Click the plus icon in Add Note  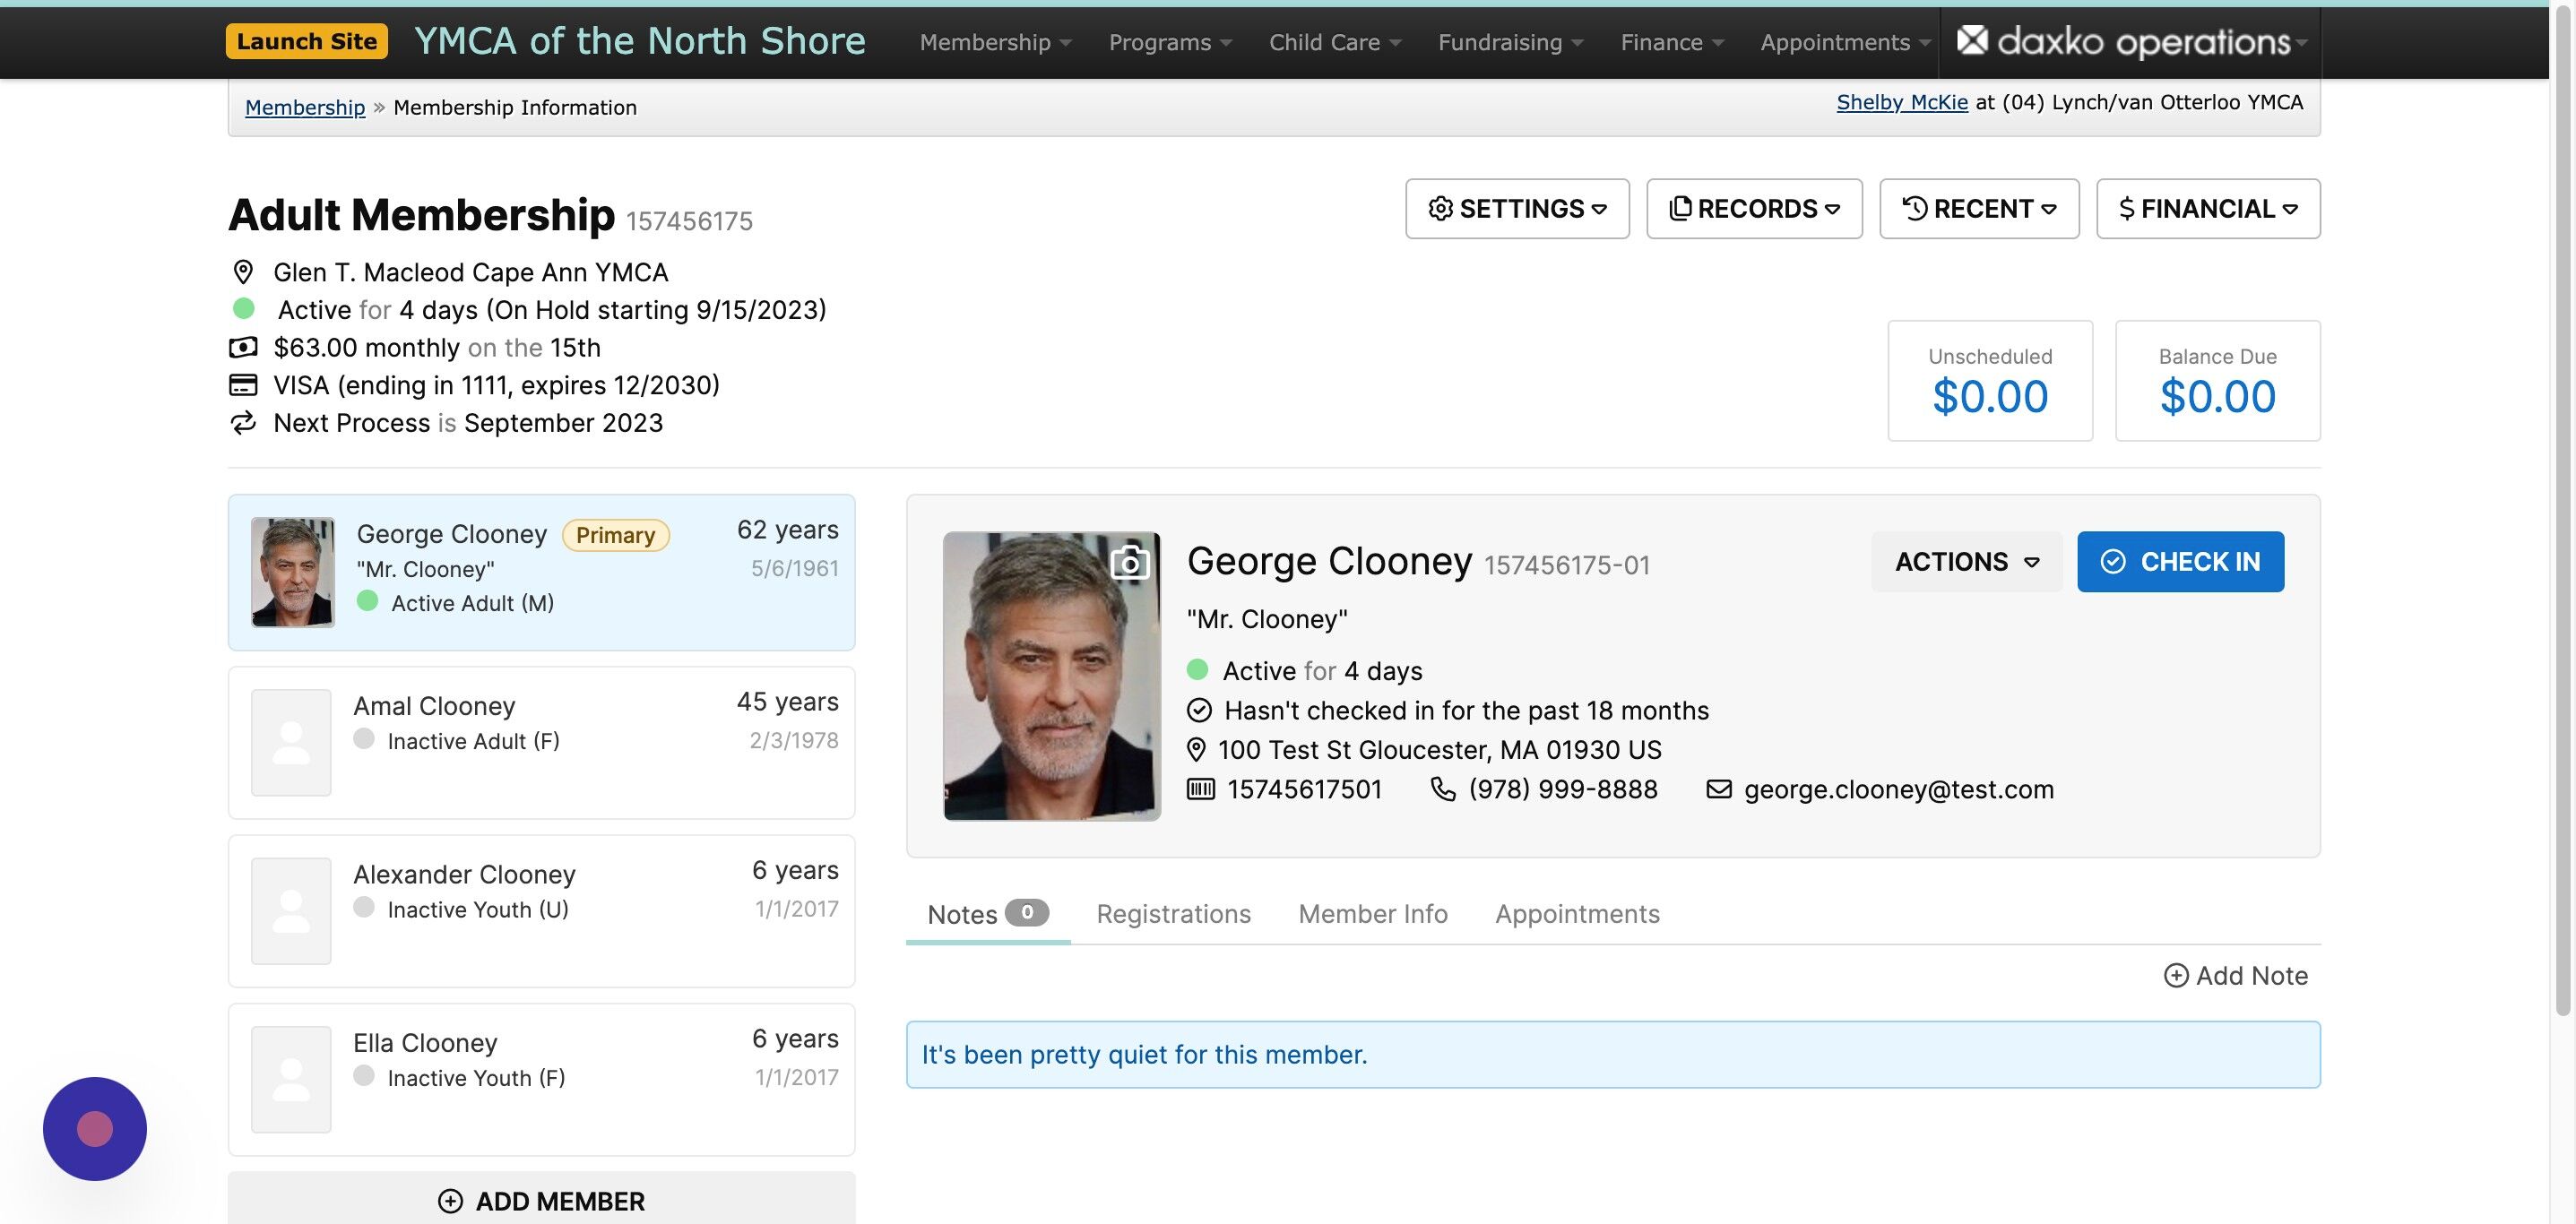pos(2176,976)
